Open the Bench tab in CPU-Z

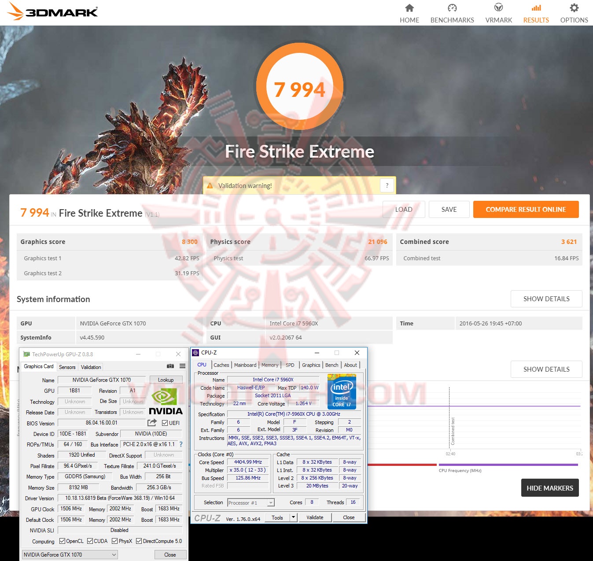coord(332,365)
